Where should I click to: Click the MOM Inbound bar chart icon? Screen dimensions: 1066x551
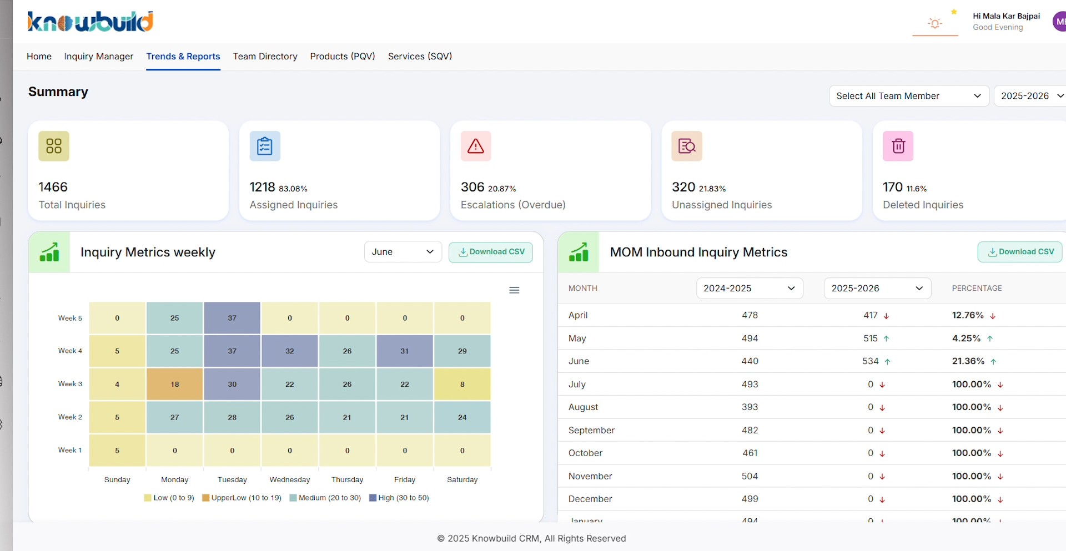point(579,252)
